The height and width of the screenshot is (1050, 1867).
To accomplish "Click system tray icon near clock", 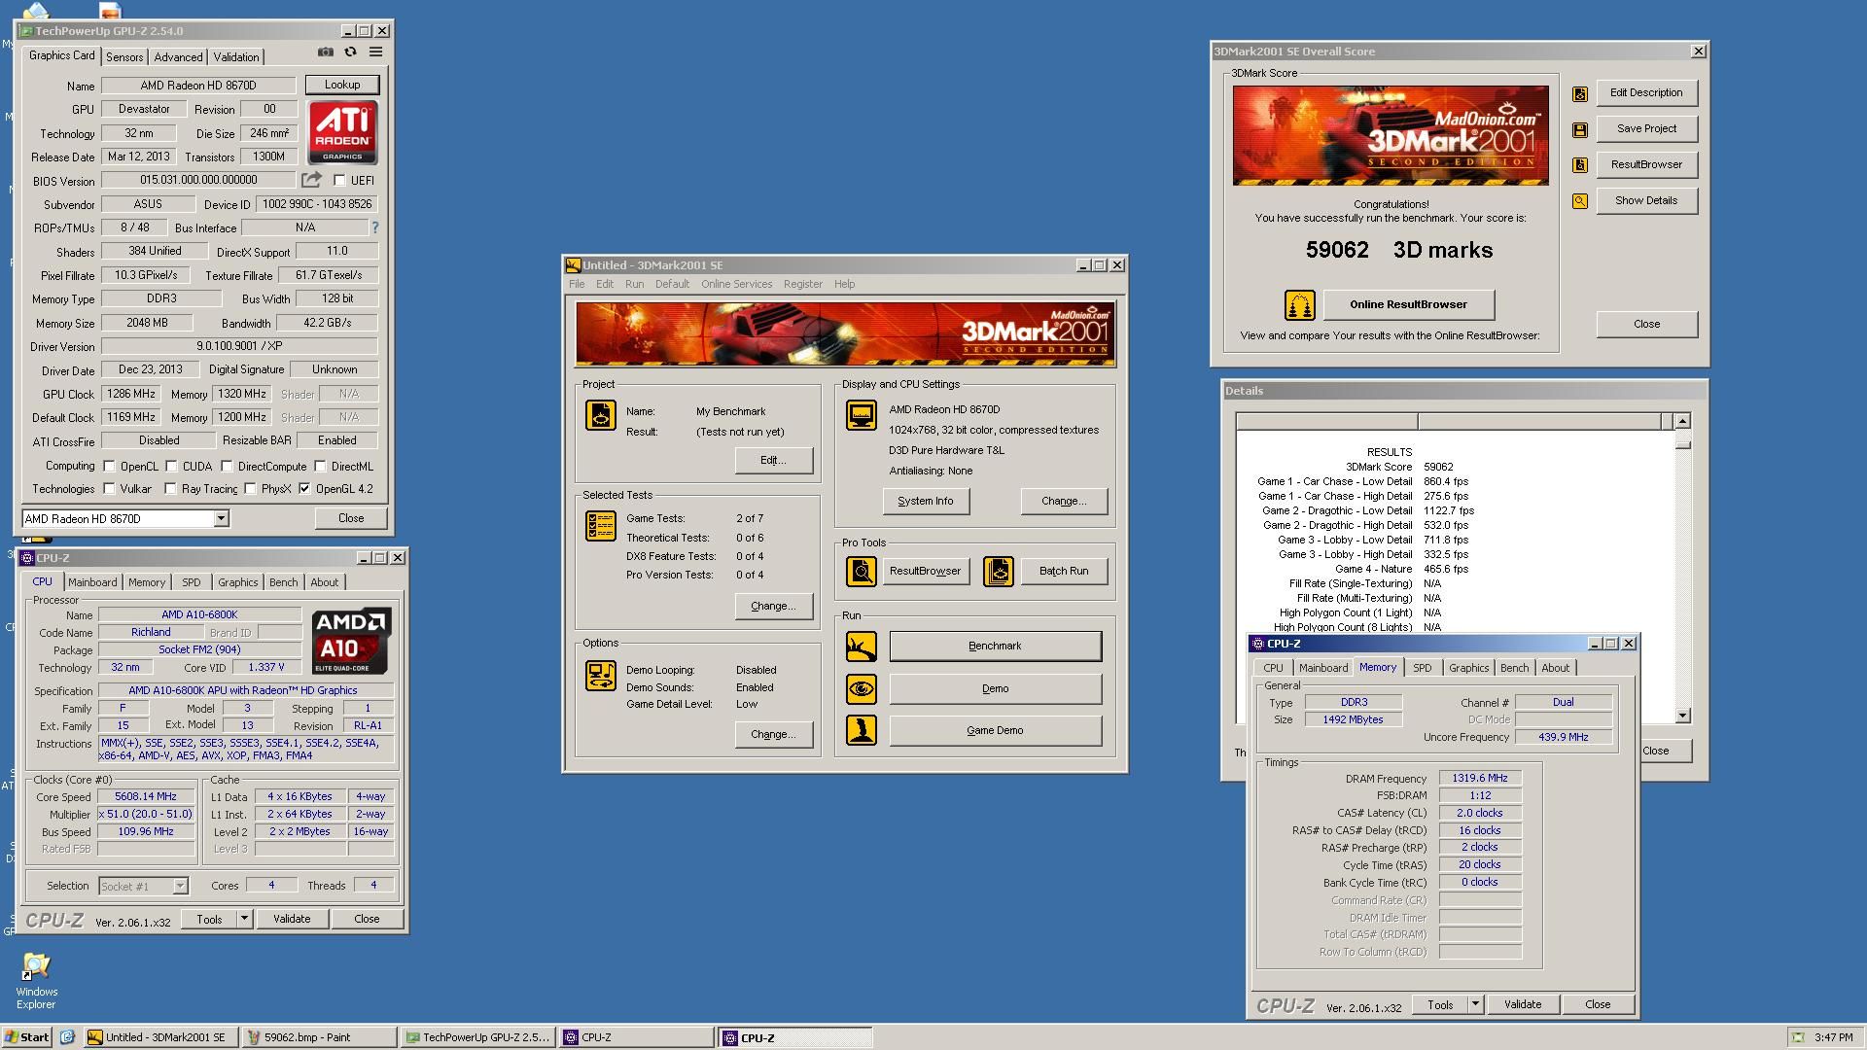I will pyautogui.click(x=1798, y=1037).
